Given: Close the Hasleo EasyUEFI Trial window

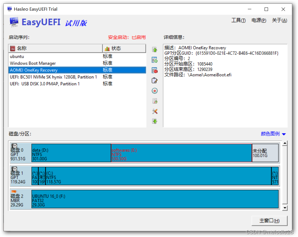Looking at the screenshot, I should click(x=283, y=9).
